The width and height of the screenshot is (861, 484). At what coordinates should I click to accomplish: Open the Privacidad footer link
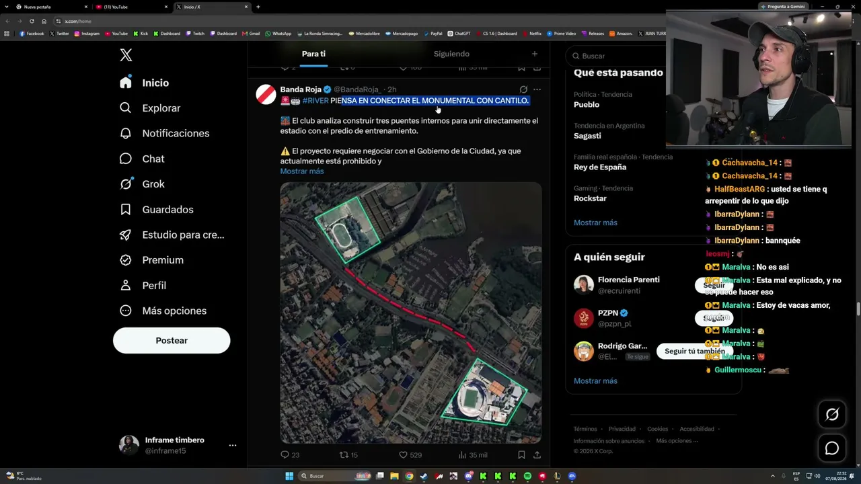coord(622,429)
